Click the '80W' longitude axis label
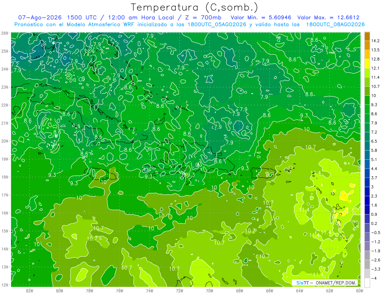Image resolution: width=382 pixels, height=295 pixels. point(60,291)
